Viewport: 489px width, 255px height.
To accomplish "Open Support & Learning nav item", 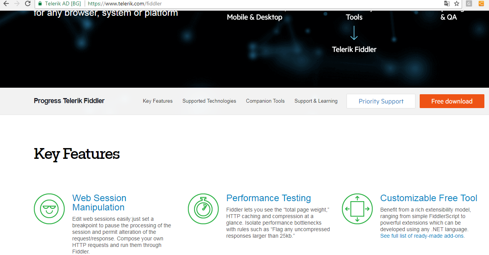I will point(316,101).
